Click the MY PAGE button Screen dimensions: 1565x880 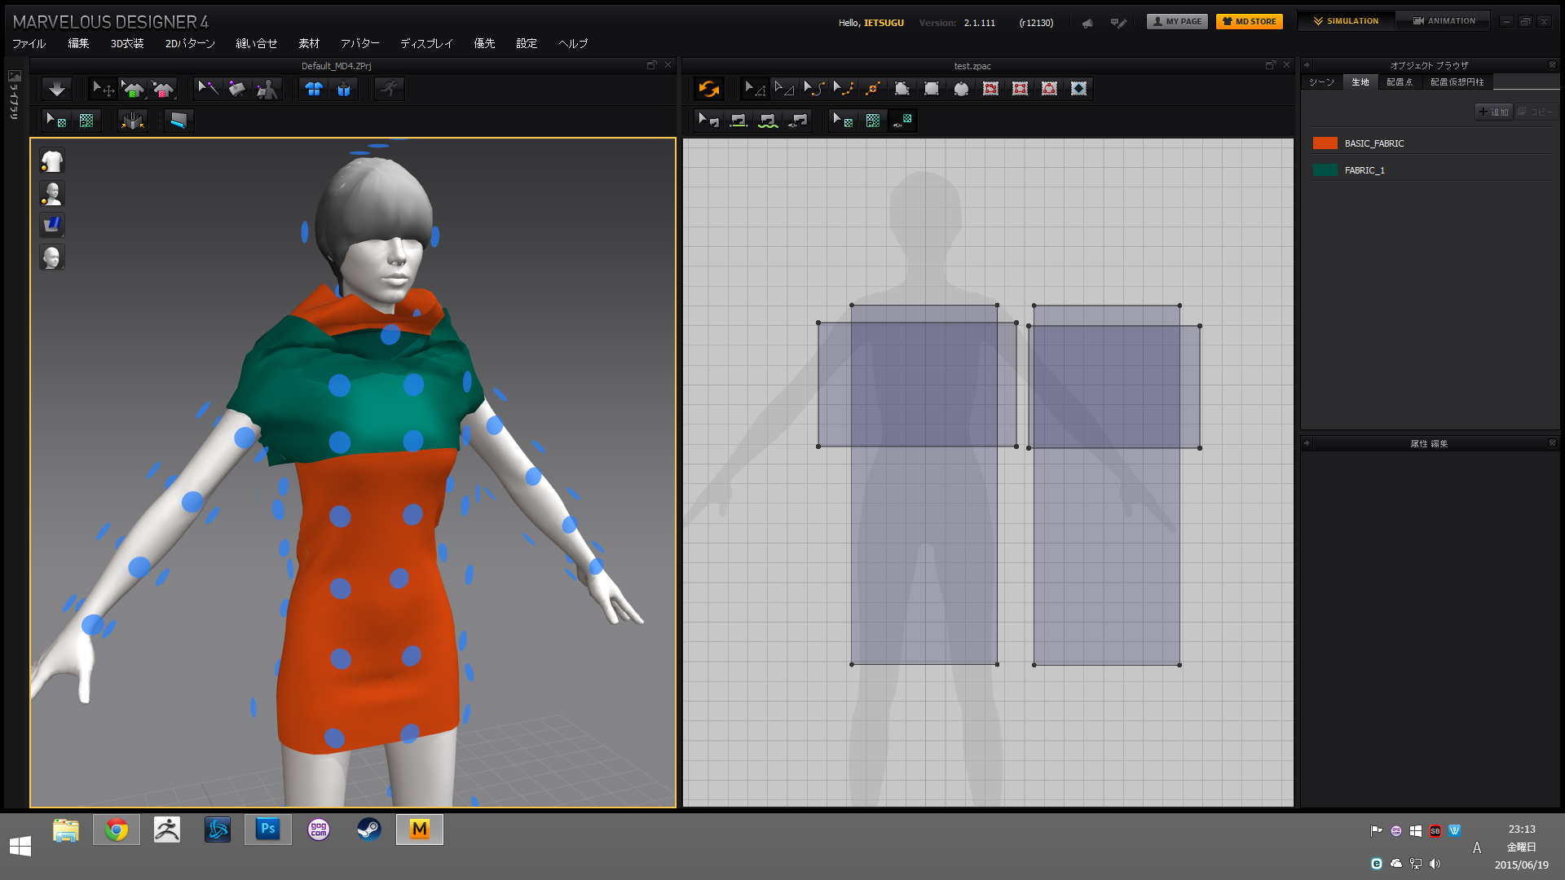pos(1177,22)
